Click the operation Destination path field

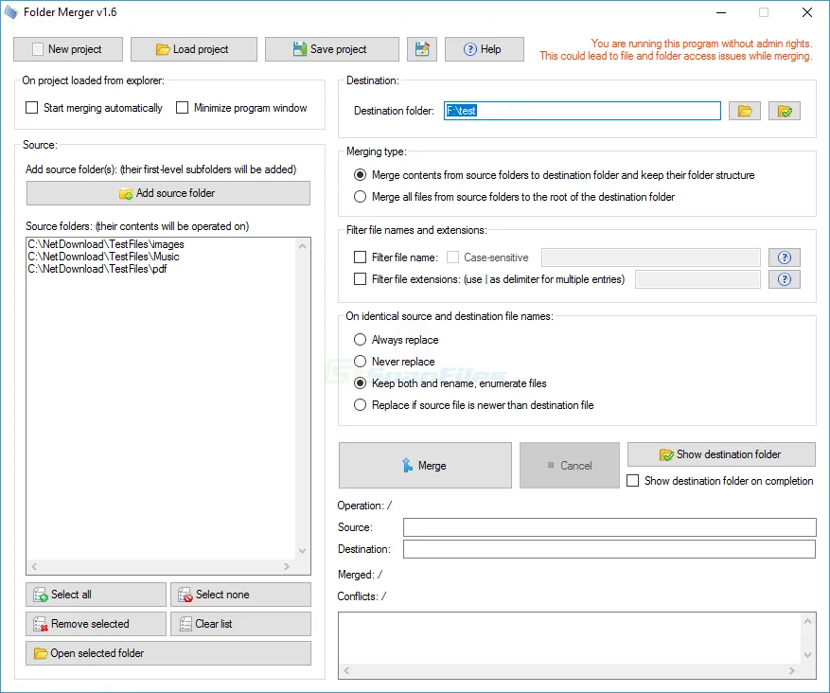click(x=609, y=549)
